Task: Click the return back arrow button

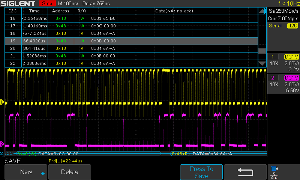Action: tap(245, 172)
